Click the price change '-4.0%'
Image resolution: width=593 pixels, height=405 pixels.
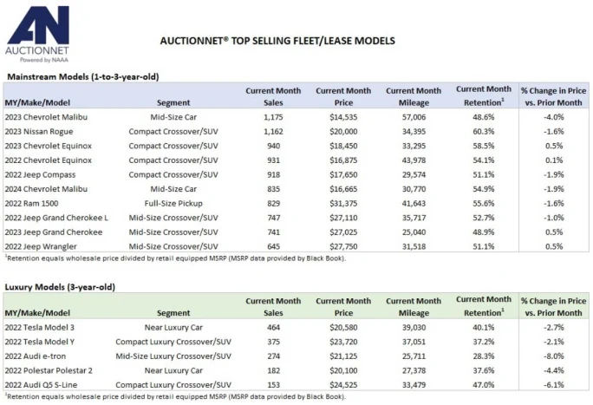pyautogui.click(x=554, y=117)
